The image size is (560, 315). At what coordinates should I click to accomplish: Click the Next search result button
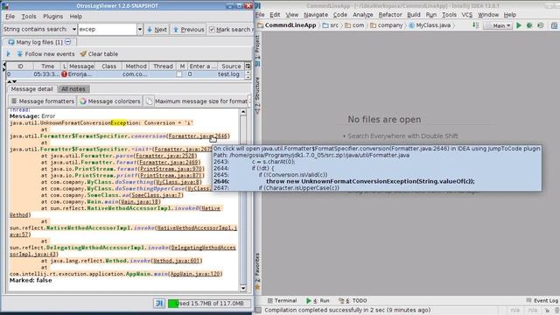[x=157, y=30]
